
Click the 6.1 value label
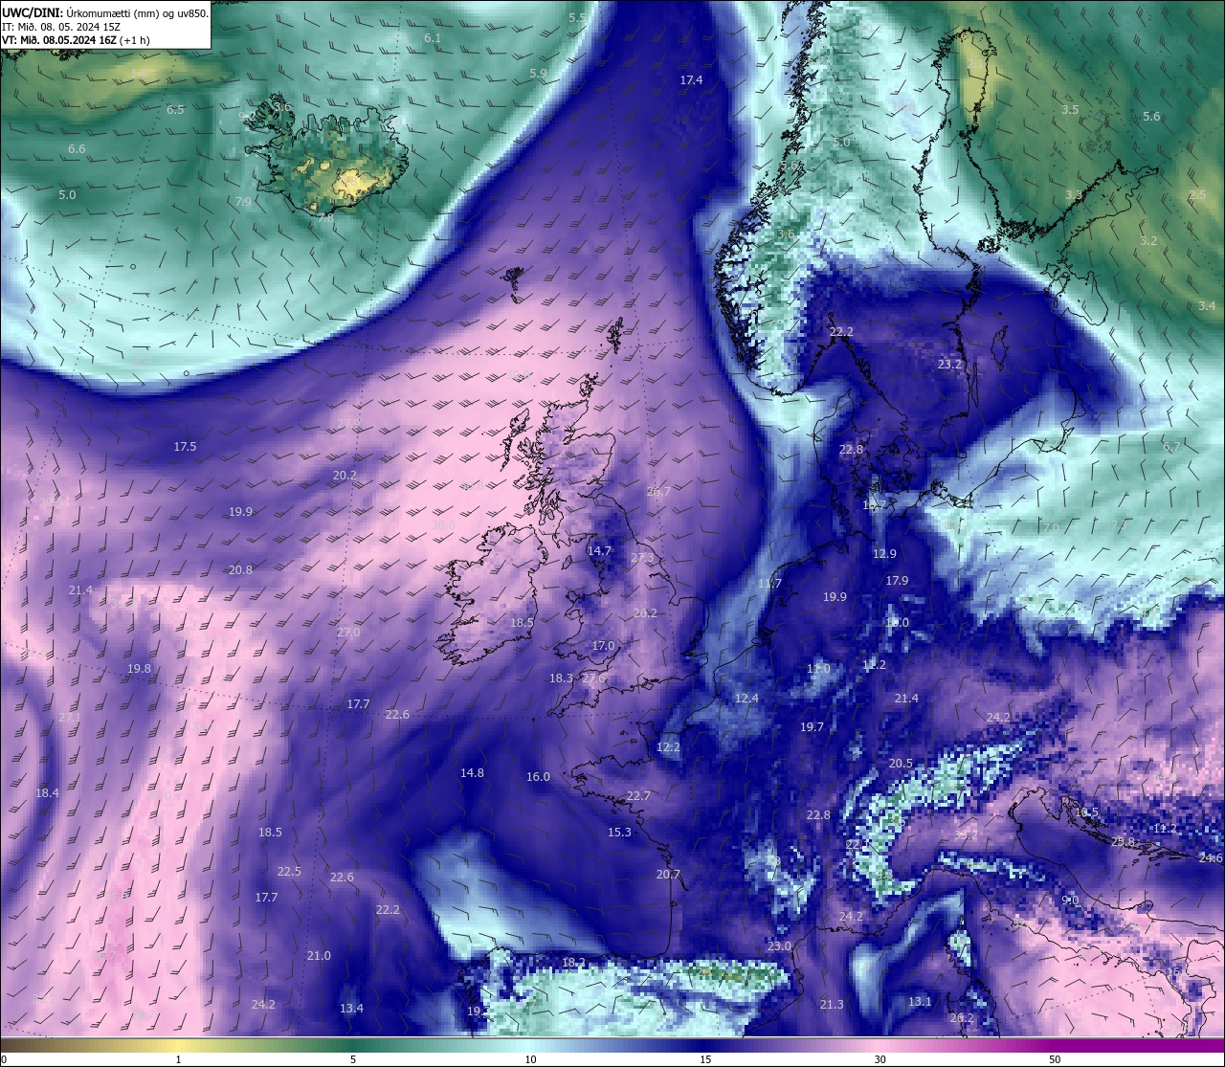433,38
